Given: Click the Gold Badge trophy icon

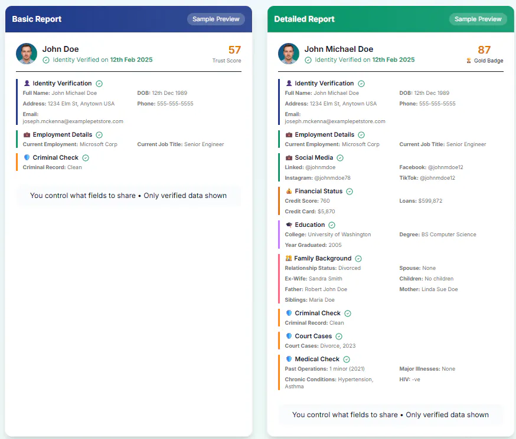Looking at the screenshot, I should (469, 61).
